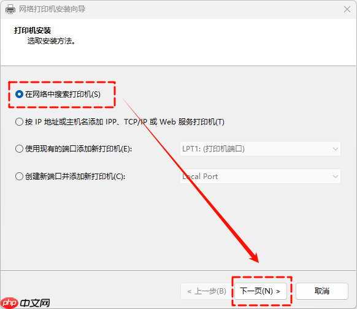Select the search printers in network radio button
The image size is (357, 309).
tap(20, 94)
